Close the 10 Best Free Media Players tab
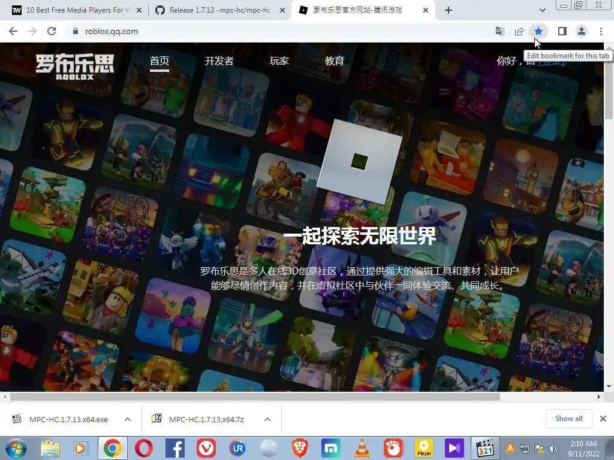The height and width of the screenshot is (460, 614). tap(139, 11)
